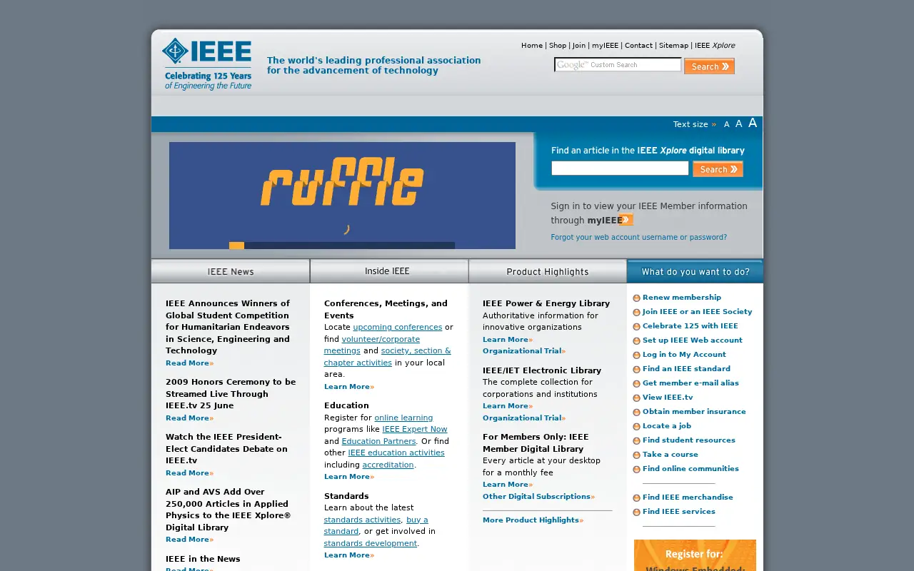Click bullet icon beside Renew membership
Viewport: 914px width, 571px height.
click(636, 298)
